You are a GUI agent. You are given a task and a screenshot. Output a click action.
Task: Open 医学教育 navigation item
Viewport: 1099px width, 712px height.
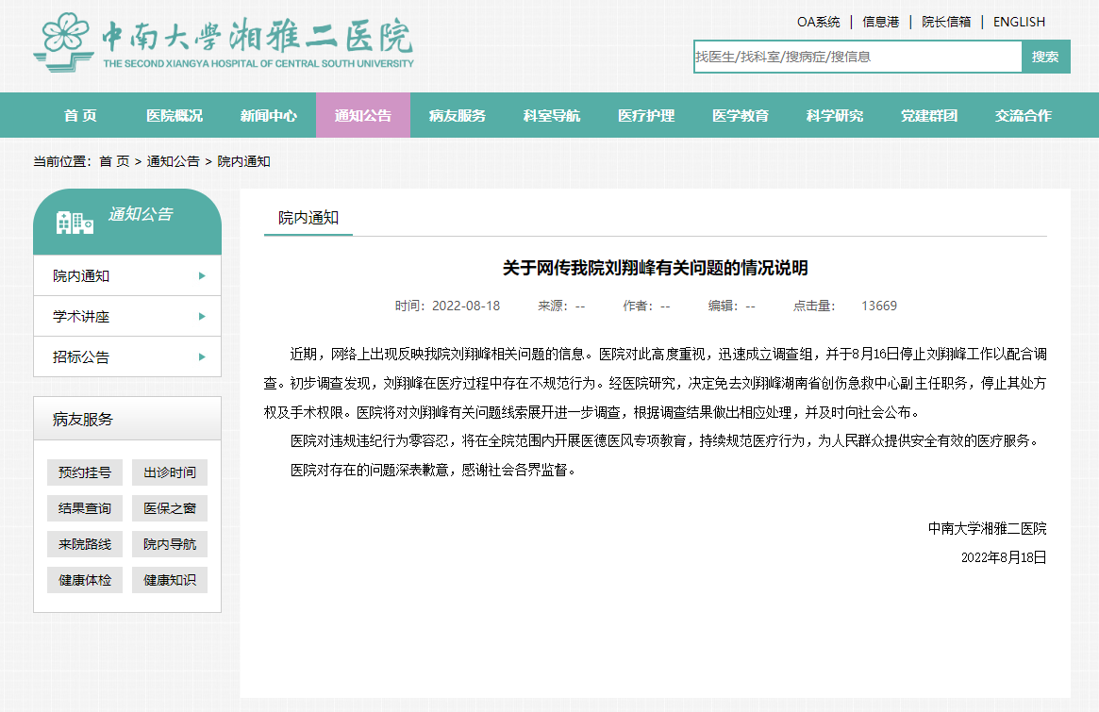click(x=741, y=116)
